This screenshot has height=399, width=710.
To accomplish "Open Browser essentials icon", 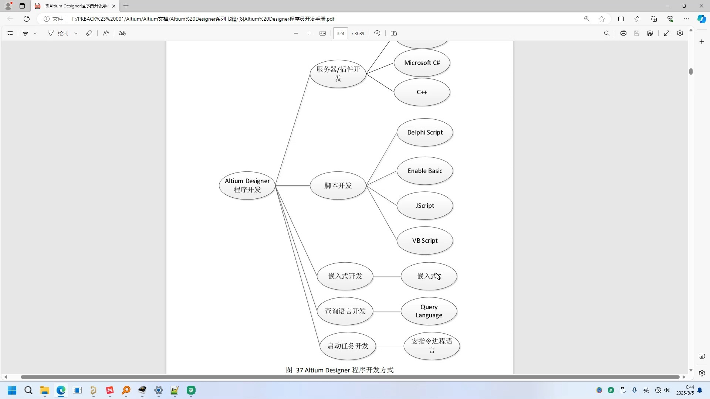I will click(670, 19).
